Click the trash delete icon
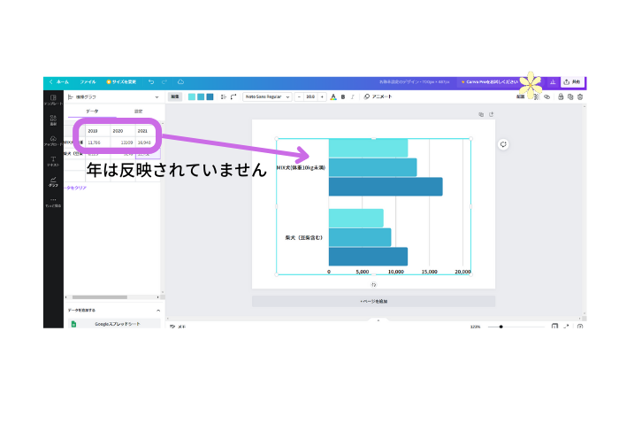This screenshot has width=619, height=431. tap(580, 96)
